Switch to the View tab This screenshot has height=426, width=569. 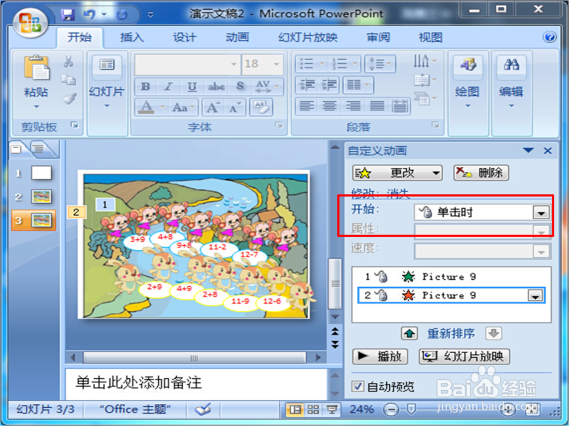430,38
